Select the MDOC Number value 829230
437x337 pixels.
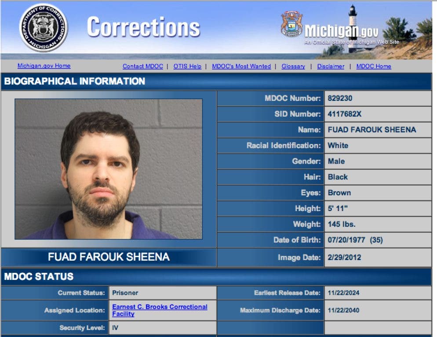click(340, 98)
